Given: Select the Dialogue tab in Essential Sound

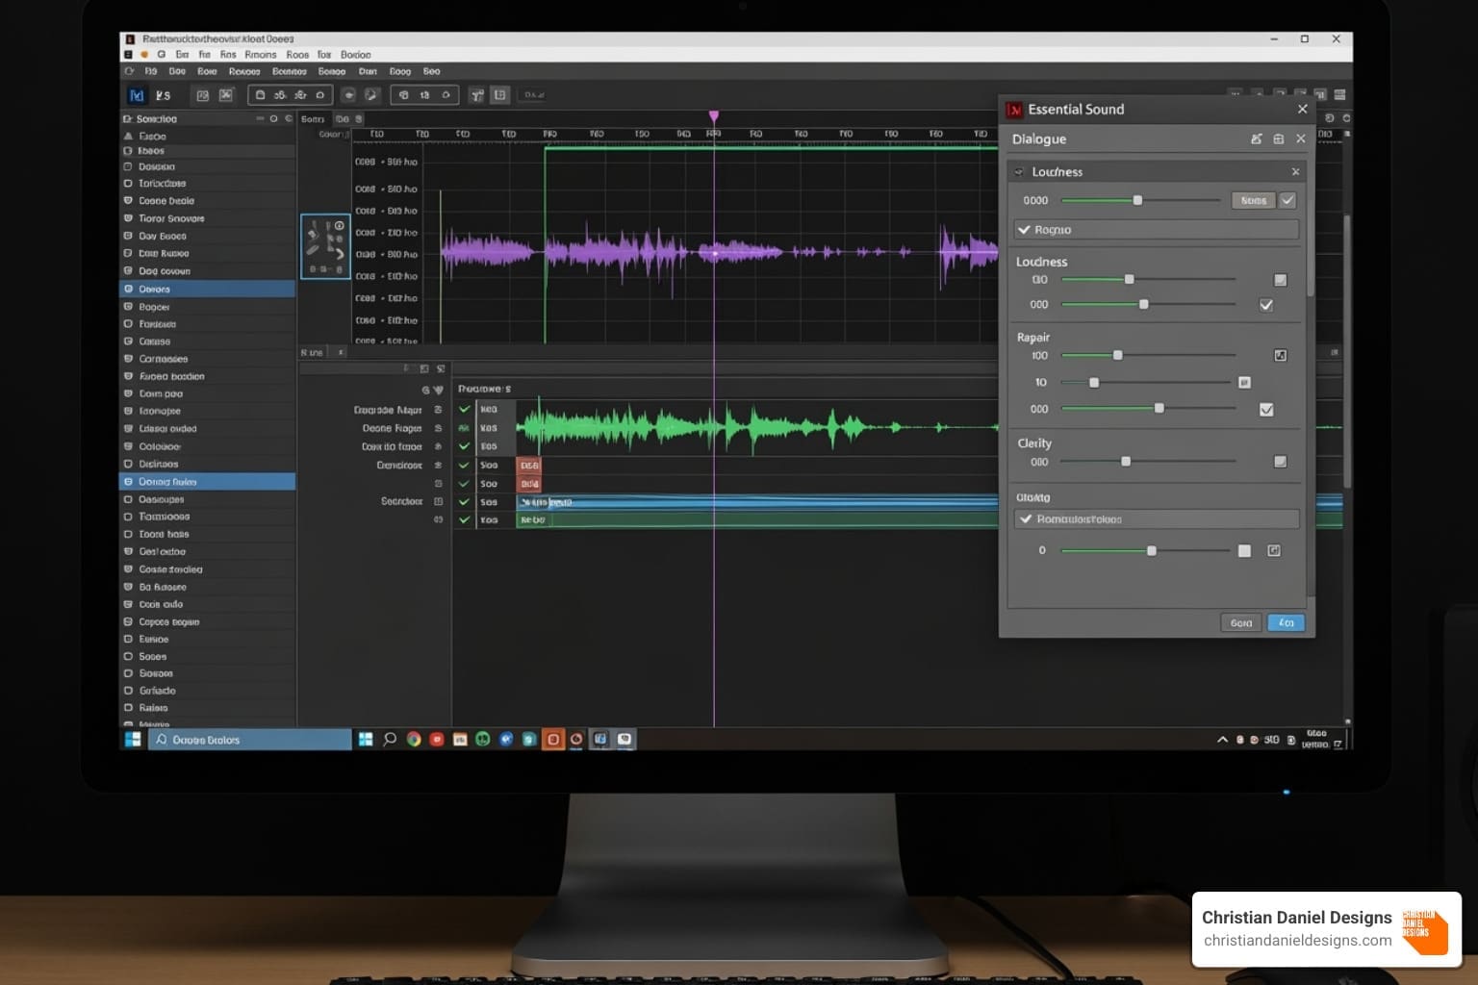Looking at the screenshot, I should tap(1039, 139).
